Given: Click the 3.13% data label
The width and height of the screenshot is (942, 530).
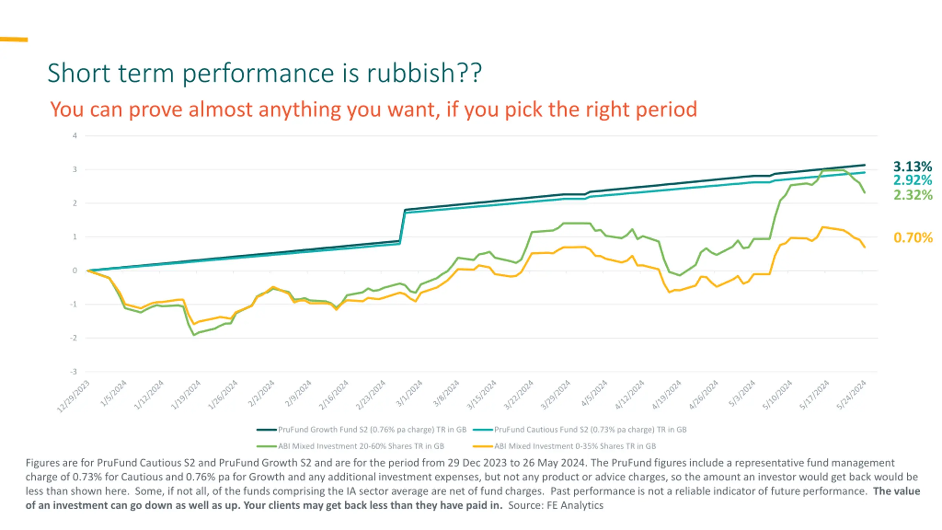Looking at the screenshot, I should pyautogui.click(x=913, y=166).
